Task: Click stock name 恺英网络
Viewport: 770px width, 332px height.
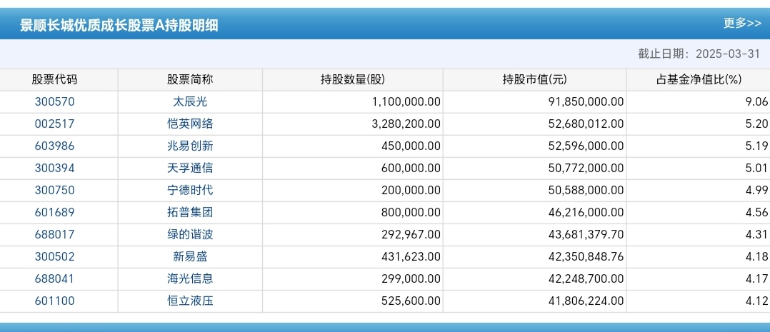Action: click(x=190, y=124)
